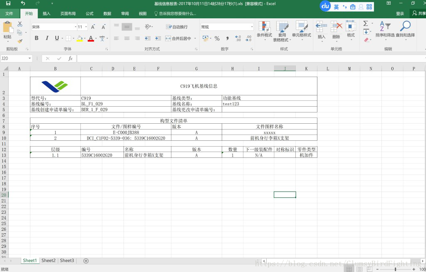The height and width of the screenshot is (272, 426).
Task: Decrease indent of cell contents
Action: tap(148, 38)
